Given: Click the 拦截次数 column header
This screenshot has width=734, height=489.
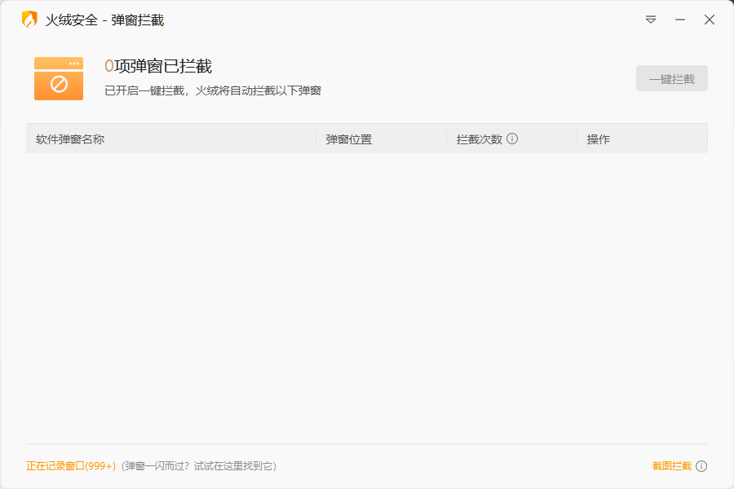Looking at the screenshot, I should coord(479,139).
